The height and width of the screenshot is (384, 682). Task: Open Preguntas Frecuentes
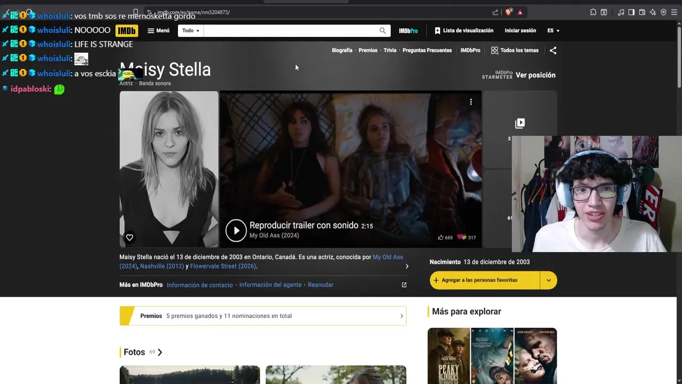pos(427,50)
